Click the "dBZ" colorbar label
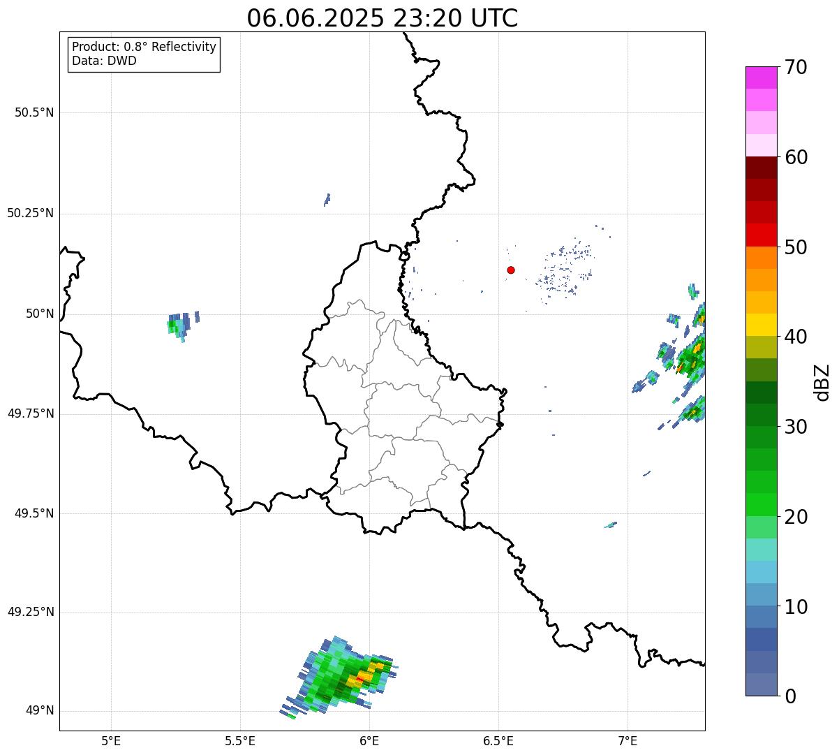 (x=822, y=381)
